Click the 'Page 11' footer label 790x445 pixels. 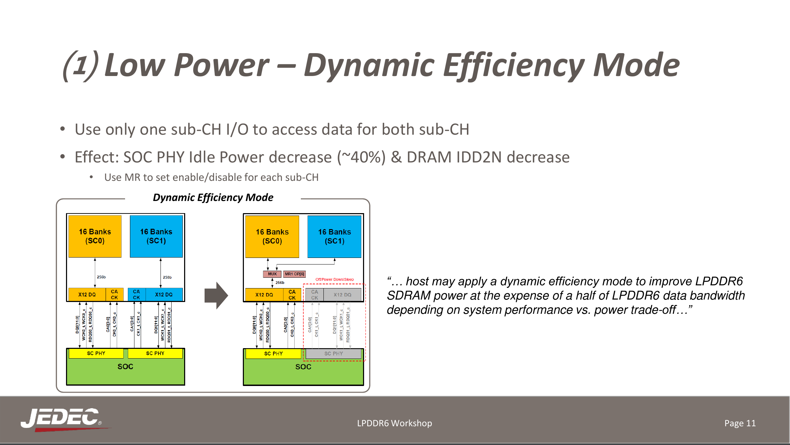tap(740, 423)
